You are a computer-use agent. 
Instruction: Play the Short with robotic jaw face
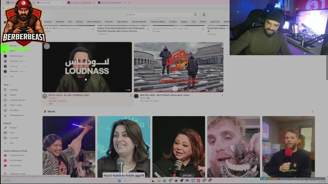(233, 147)
